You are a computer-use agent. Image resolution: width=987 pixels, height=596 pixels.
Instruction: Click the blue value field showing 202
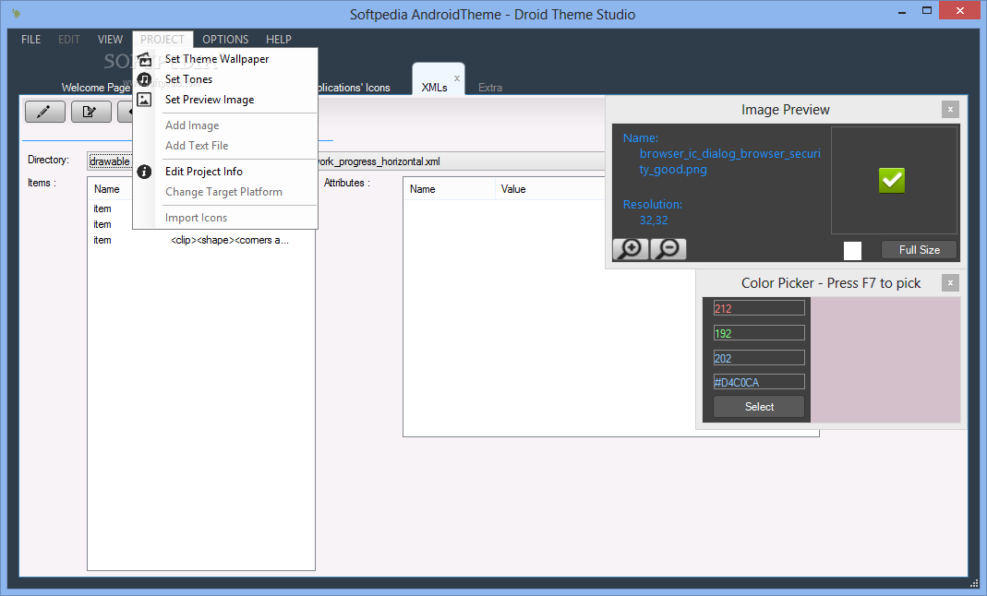click(759, 358)
